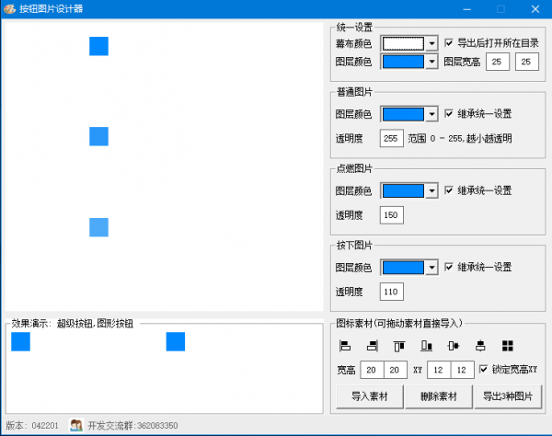Toggle 继承统一设置 under 按下图片
Image resolution: width=552 pixels, height=436 pixels.
click(449, 267)
